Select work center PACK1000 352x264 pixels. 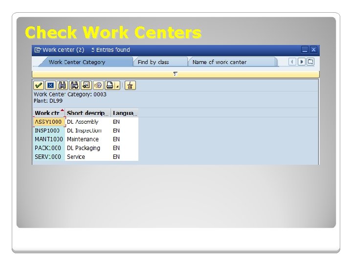point(49,148)
